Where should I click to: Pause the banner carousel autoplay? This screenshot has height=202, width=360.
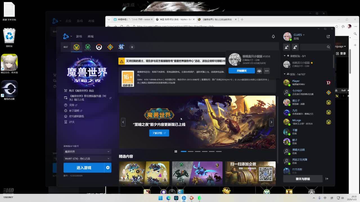[176, 151]
